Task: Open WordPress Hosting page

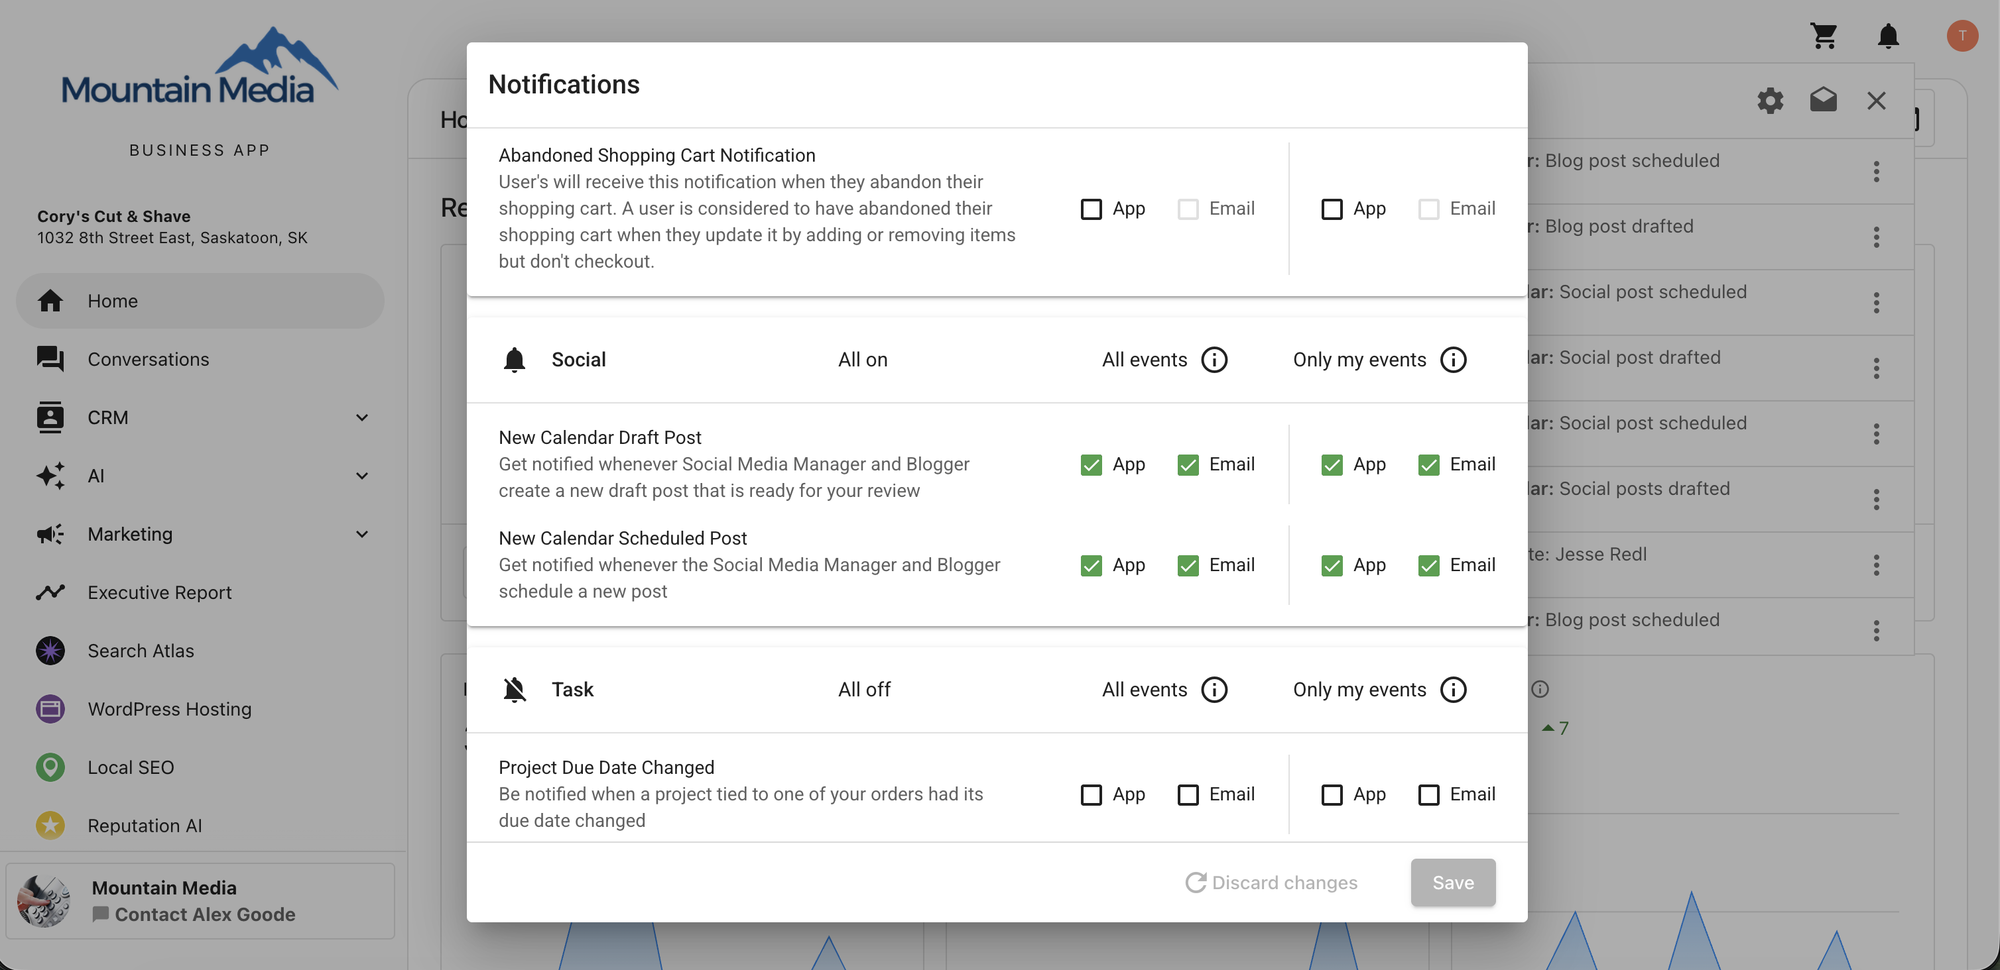Action: click(x=200, y=708)
